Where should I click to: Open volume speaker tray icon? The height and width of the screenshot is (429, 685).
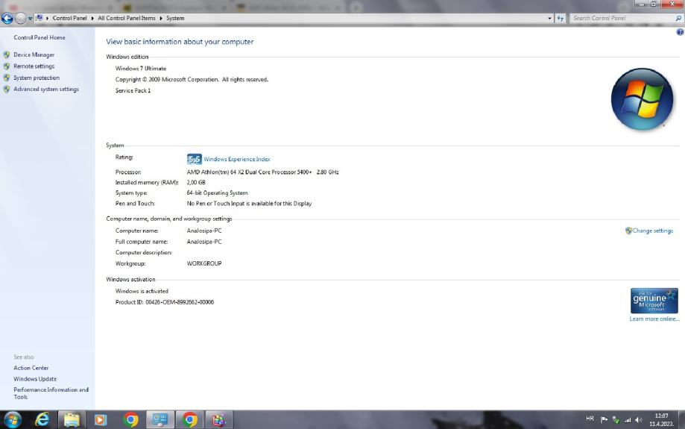pyautogui.click(x=639, y=420)
